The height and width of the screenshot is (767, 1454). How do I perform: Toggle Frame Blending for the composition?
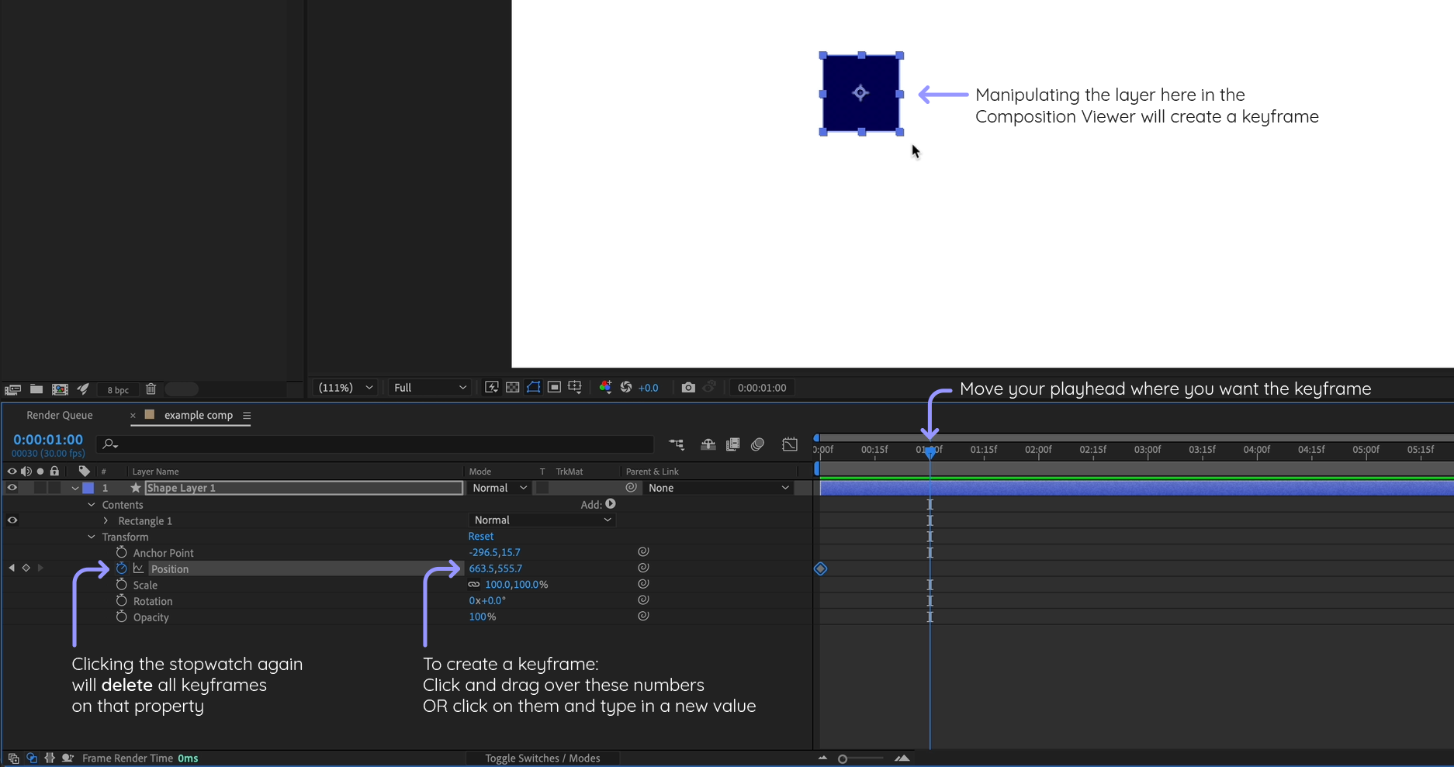click(x=732, y=444)
